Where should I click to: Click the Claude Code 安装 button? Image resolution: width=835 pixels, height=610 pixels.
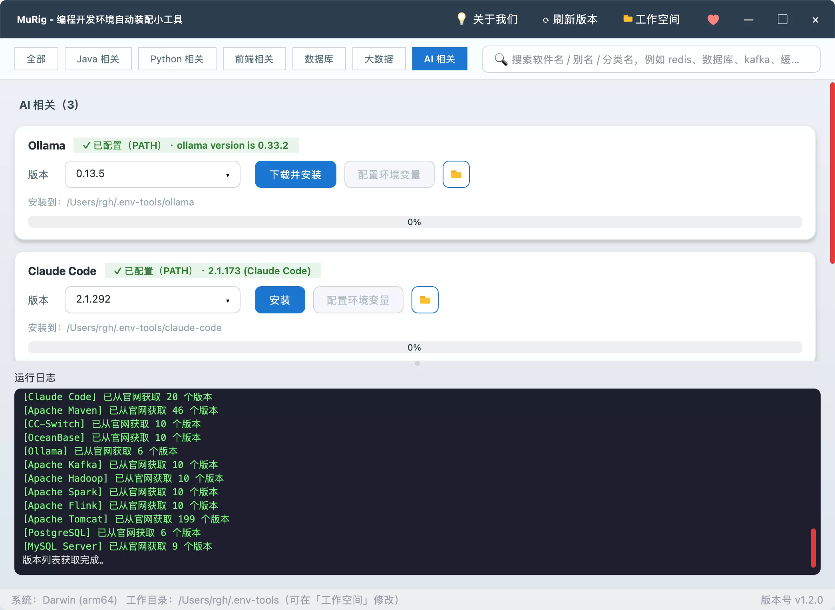click(x=280, y=300)
